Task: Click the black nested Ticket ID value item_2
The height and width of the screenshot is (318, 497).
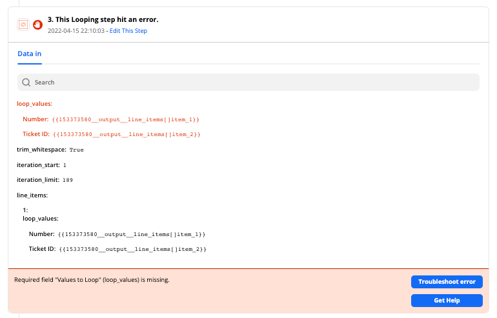Action: point(133,249)
